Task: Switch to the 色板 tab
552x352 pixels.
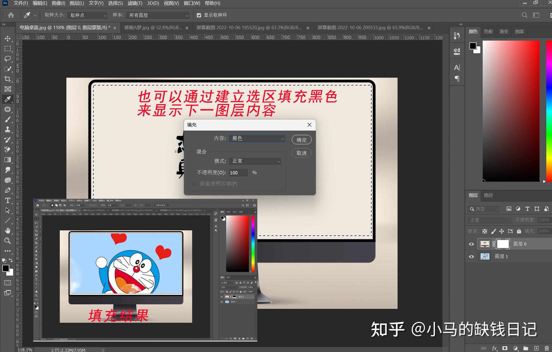Action: (488, 32)
